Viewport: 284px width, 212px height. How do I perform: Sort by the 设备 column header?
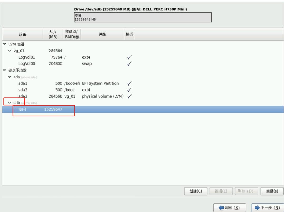pos(22,34)
